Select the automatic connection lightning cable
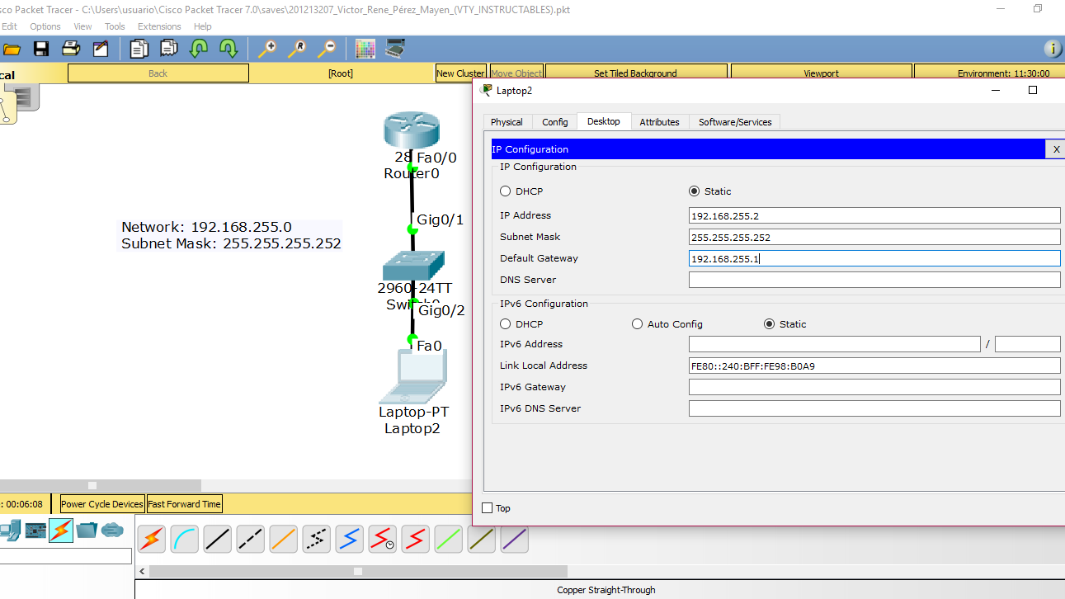 152,539
